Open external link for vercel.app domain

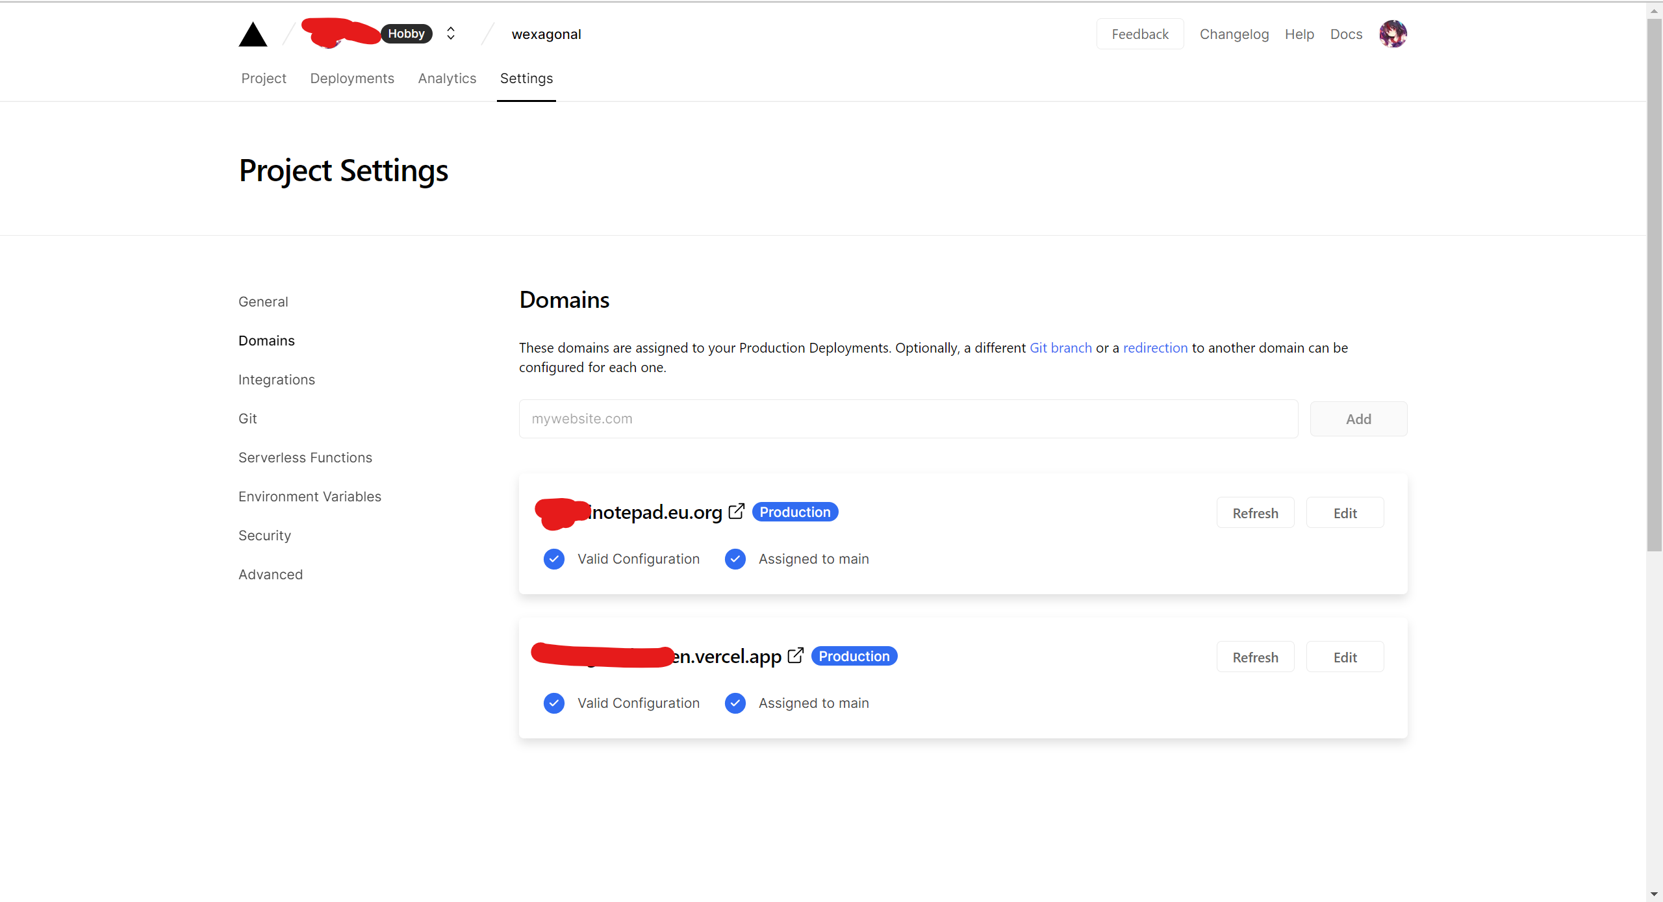[795, 656]
